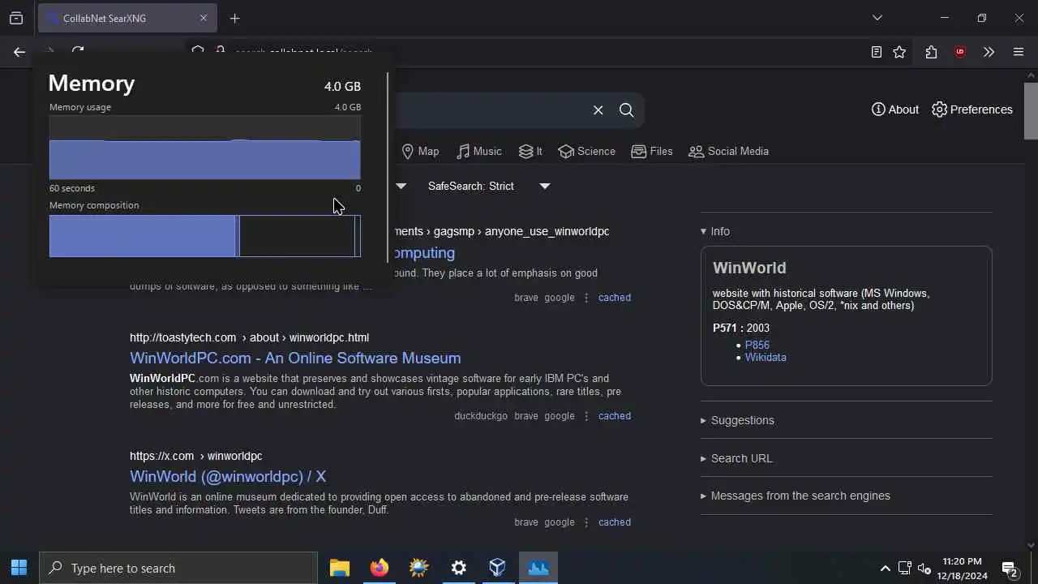The image size is (1038, 584).
Task: Click the Memory widget scrollbar
Action: pyautogui.click(x=388, y=166)
